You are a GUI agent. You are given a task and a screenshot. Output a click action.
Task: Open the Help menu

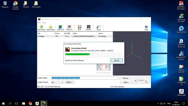tap(44, 23)
